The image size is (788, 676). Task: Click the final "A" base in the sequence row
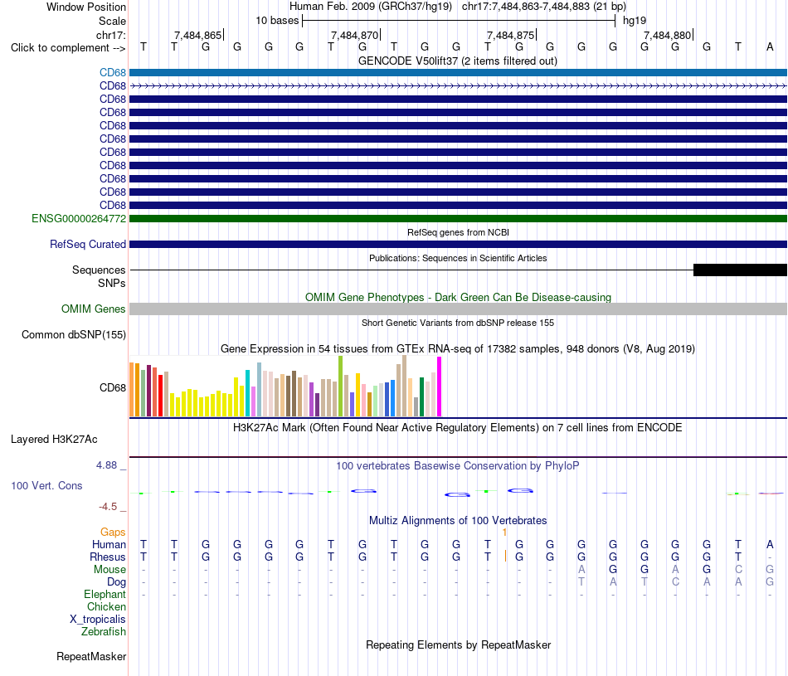[x=770, y=46]
